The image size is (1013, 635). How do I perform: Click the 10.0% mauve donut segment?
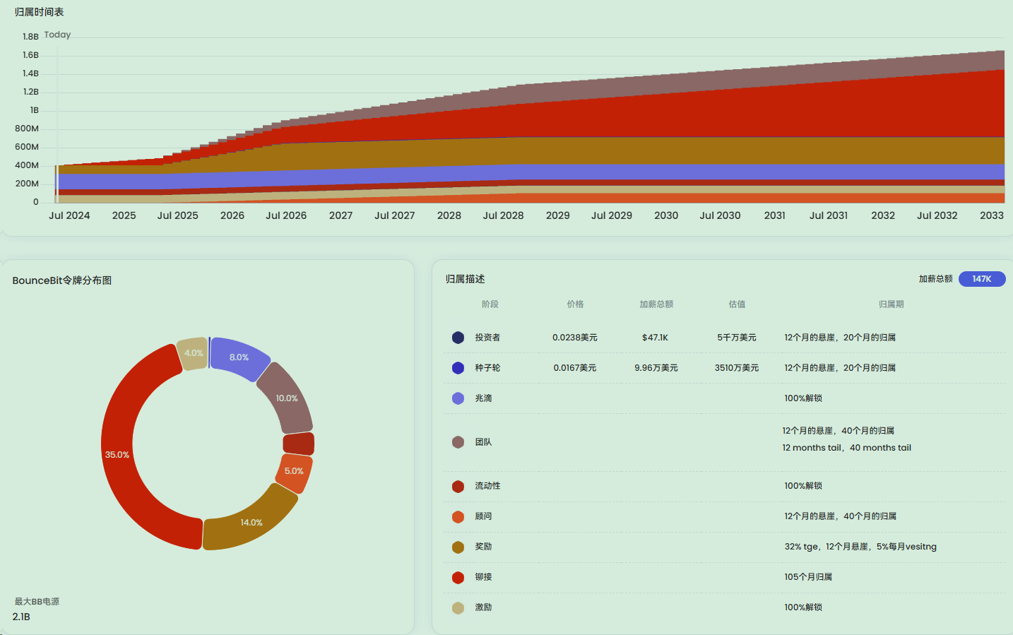pos(286,398)
